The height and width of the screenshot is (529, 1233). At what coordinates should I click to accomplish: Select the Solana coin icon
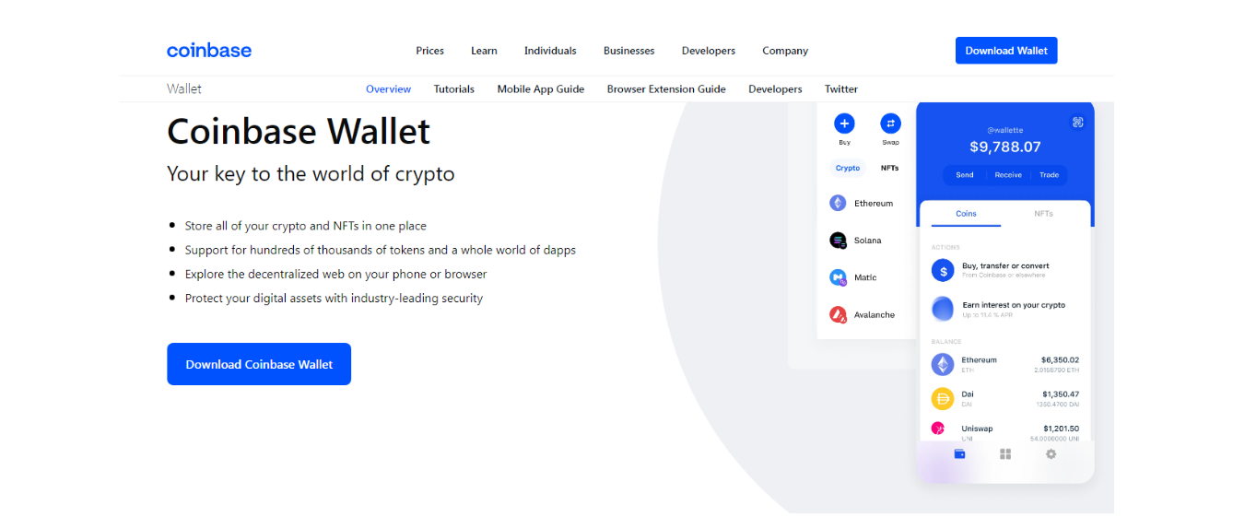pos(838,241)
